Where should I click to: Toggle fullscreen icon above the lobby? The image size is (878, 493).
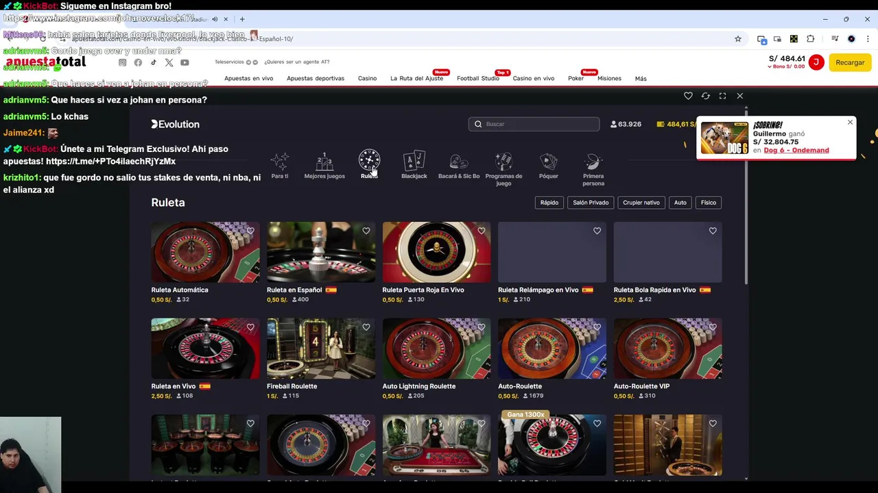pos(722,96)
